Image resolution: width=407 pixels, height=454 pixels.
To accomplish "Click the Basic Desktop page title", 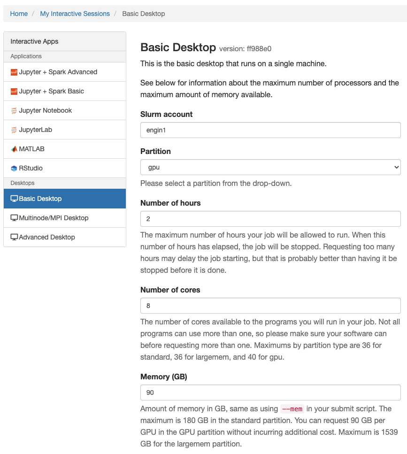I will (178, 47).
